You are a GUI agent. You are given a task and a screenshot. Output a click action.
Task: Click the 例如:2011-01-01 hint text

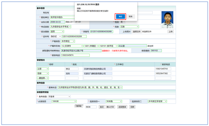coord(73,22)
